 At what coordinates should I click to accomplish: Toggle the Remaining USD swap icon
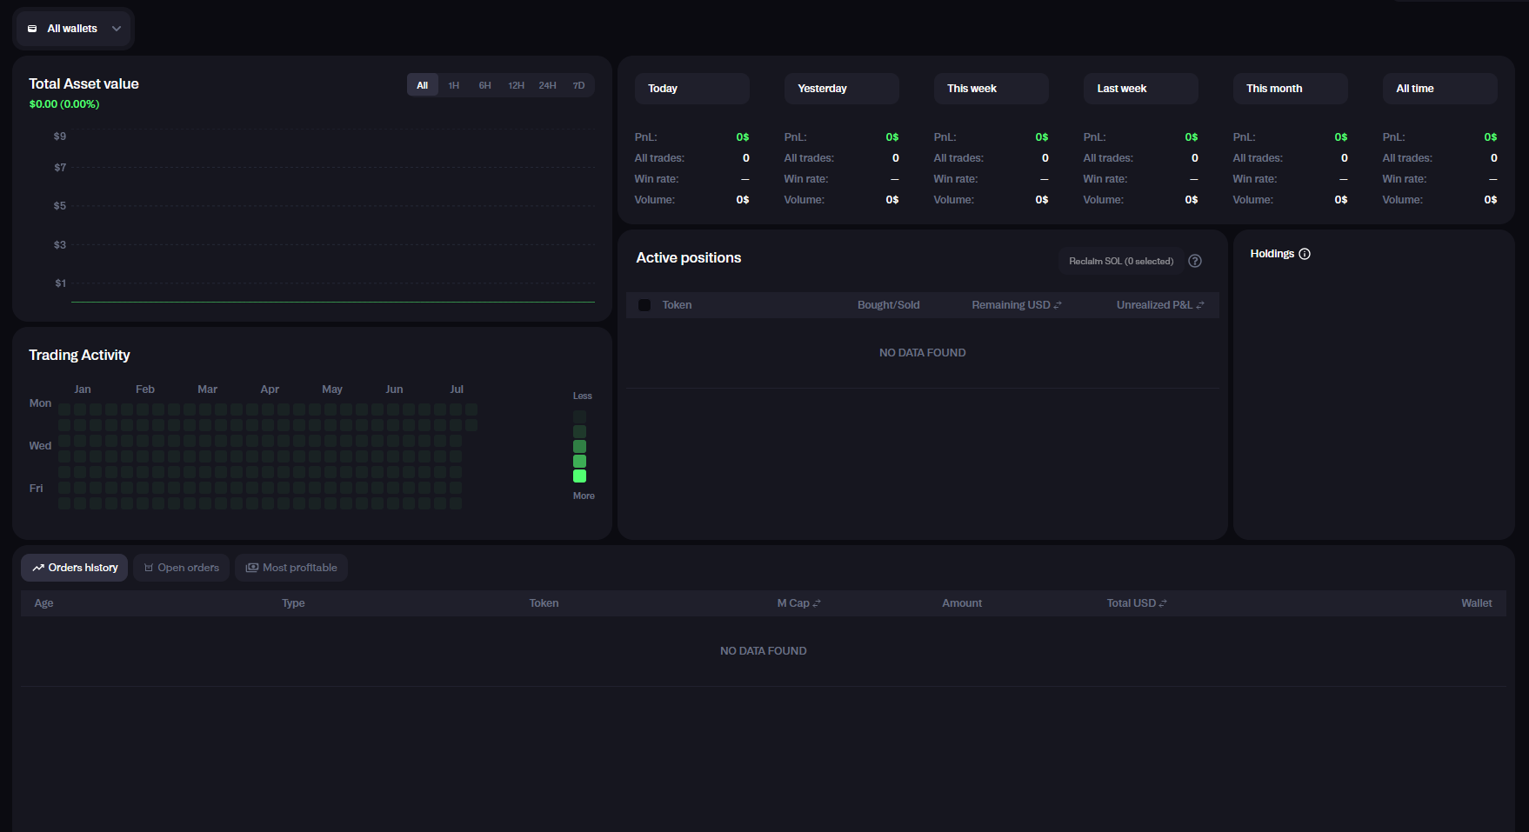1058,305
